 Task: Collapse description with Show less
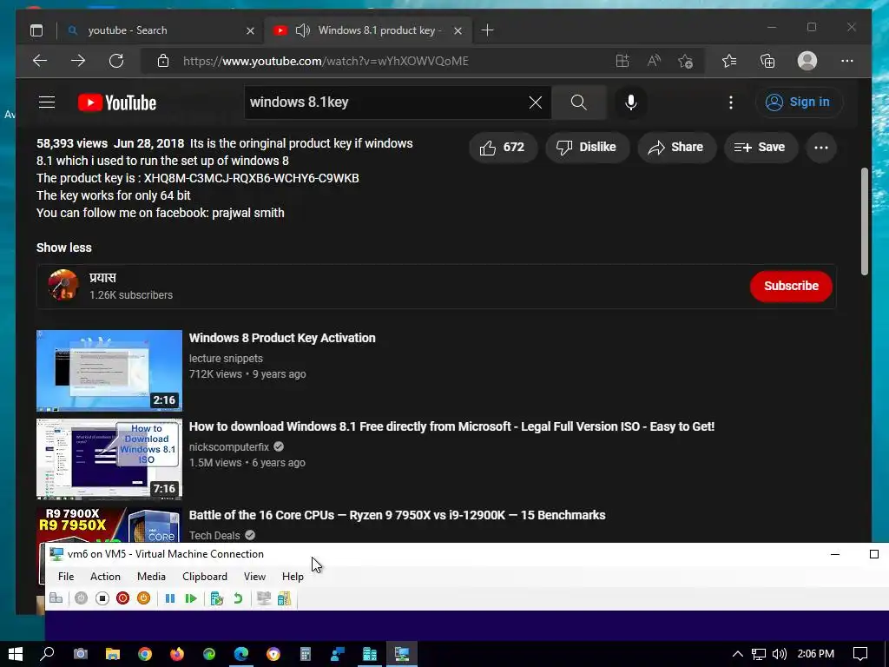(64, 248)
